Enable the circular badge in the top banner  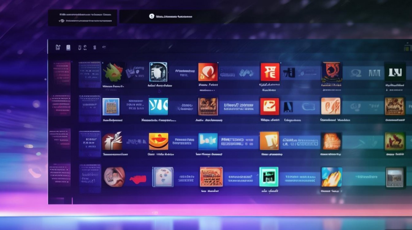(x=151, y=16)
